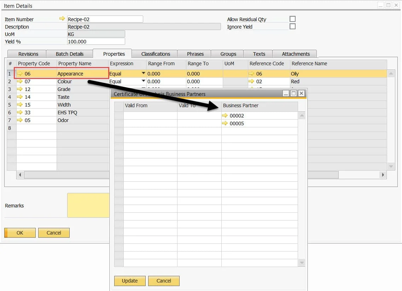Screen dimensions: 402x291
Task: Open the Texts tab
Action: (258, 54)
